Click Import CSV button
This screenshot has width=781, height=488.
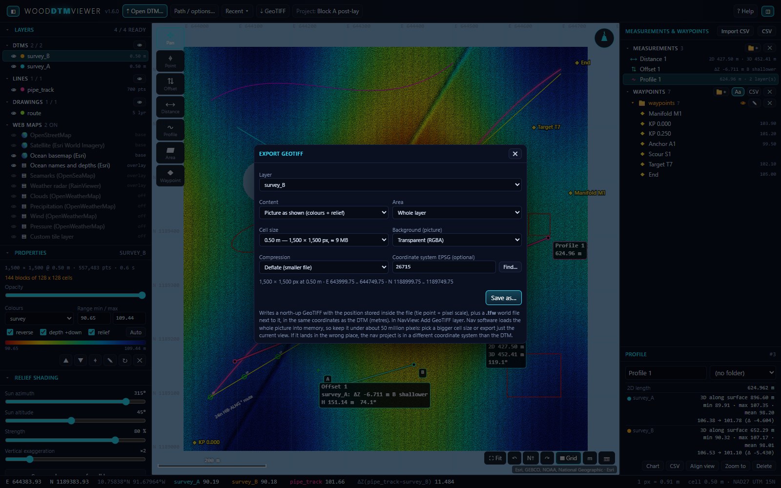[735, 31]
